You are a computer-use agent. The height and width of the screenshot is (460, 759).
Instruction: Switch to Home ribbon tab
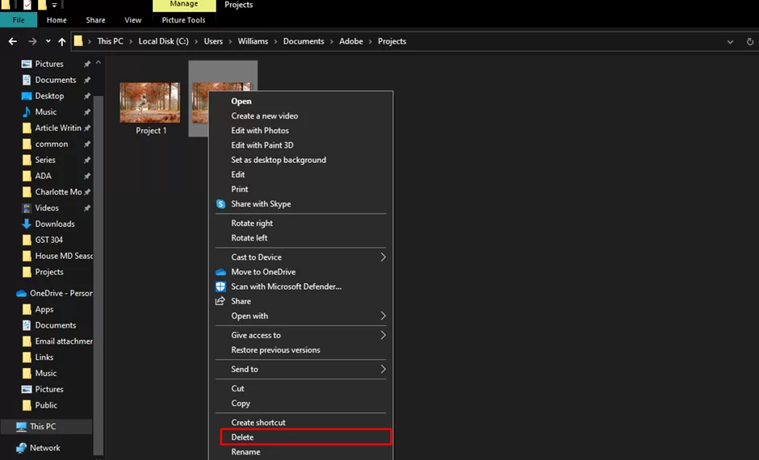click(x=57, y=20)
